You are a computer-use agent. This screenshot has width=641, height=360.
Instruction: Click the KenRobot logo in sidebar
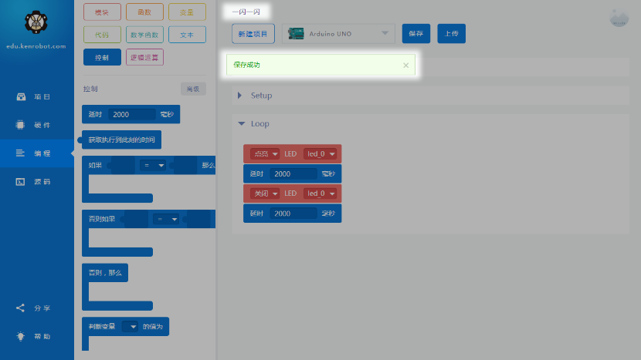click(36, 23)
